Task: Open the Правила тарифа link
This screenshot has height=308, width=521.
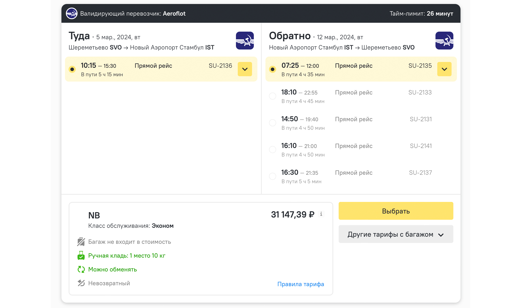Action: pos(300,284)
